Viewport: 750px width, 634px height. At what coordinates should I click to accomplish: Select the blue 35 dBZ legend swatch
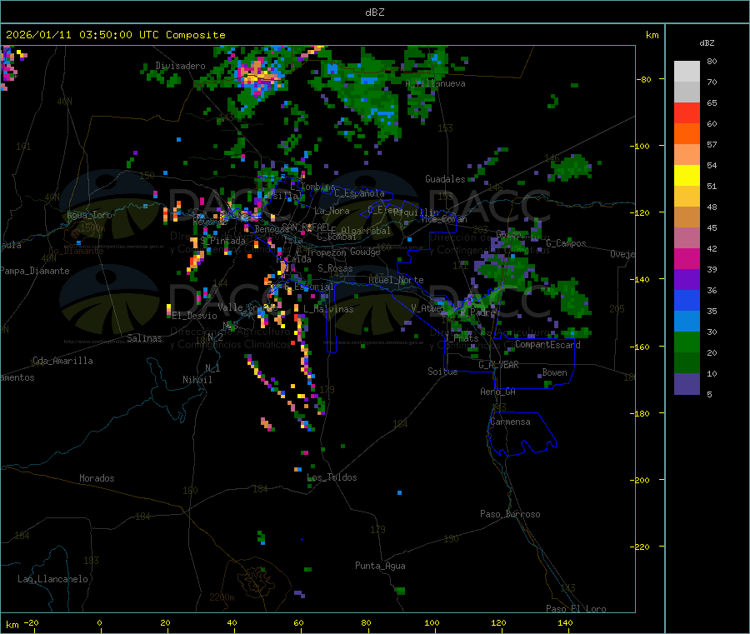[687, 300]
